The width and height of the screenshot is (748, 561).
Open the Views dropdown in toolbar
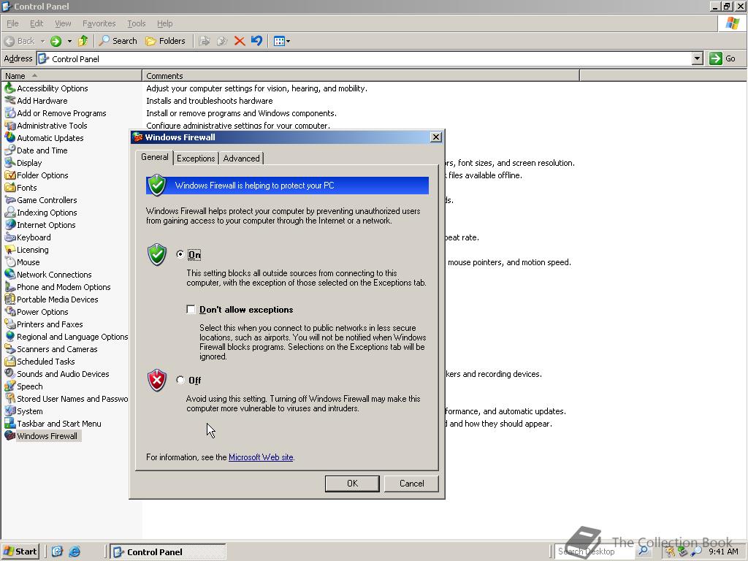click(282, 41)
